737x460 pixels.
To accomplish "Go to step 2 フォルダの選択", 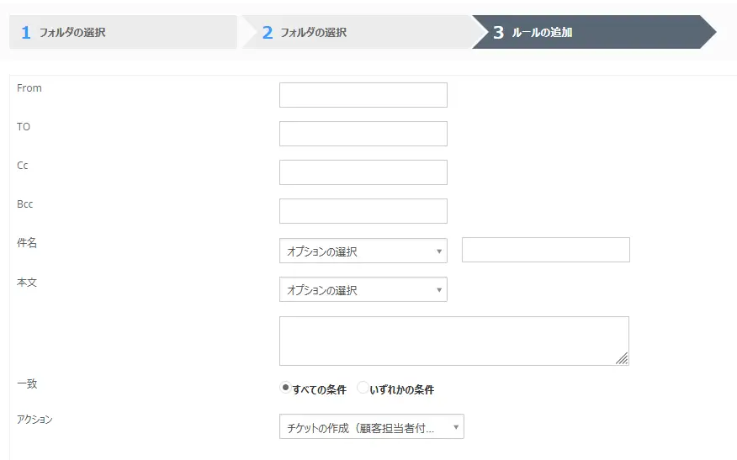I will click(x=353, y=33).
